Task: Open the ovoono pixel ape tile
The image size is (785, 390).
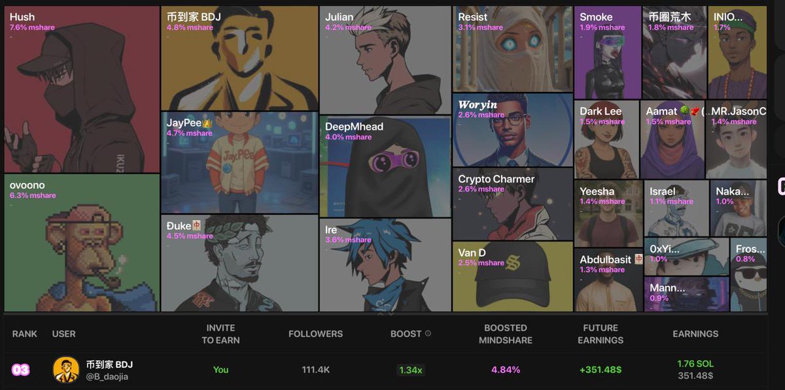Action: (x=82, y=242)
